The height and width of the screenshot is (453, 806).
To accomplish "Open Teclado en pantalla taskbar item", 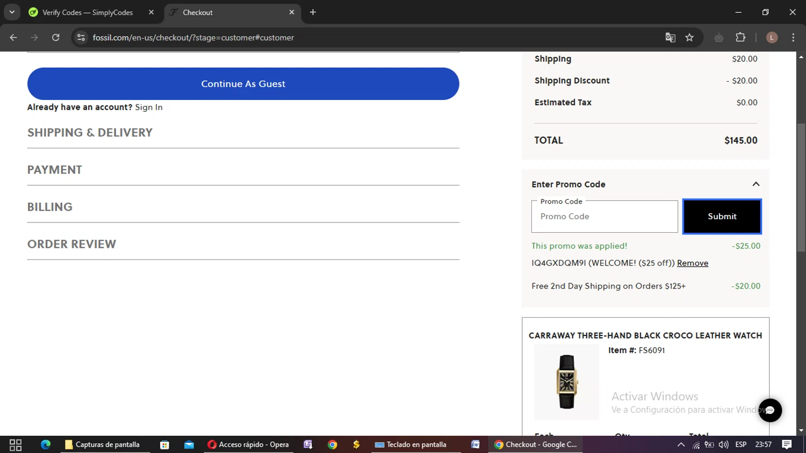I will [416, 445].
